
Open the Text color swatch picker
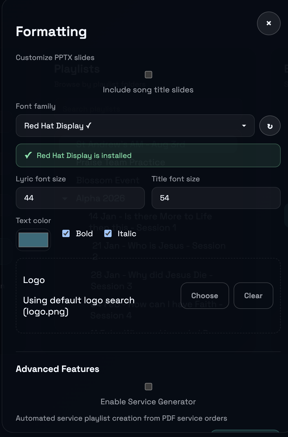click(33, 240)
